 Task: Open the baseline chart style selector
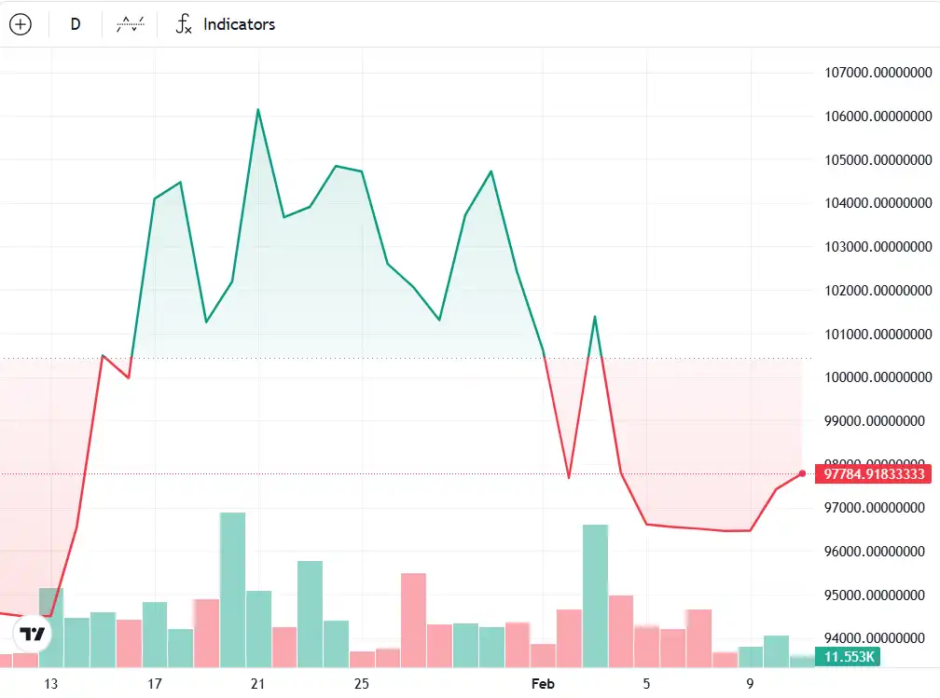click(129, 24)
